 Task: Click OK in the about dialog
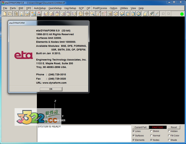[51, 89]
